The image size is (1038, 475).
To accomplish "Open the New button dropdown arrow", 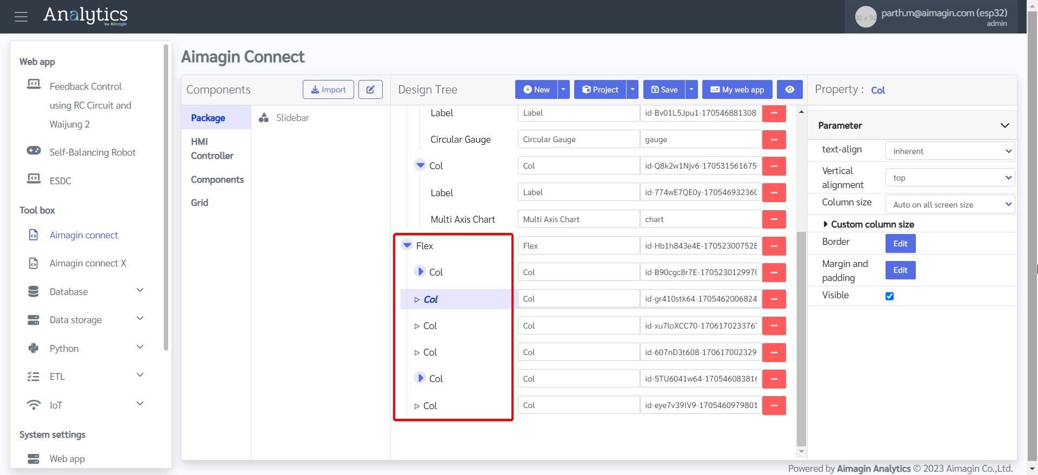I will pyautogui.click(x=563, y=90).
